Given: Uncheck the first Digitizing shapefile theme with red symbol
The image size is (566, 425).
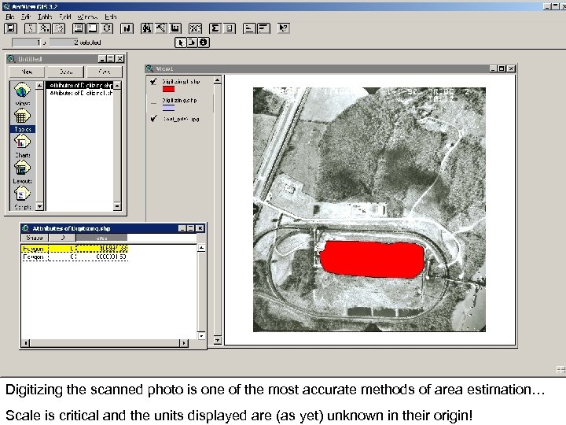Looking at the screenshot, I should (154, 82).
